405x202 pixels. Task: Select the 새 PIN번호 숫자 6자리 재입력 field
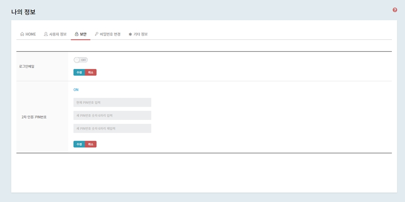(112, 128)
